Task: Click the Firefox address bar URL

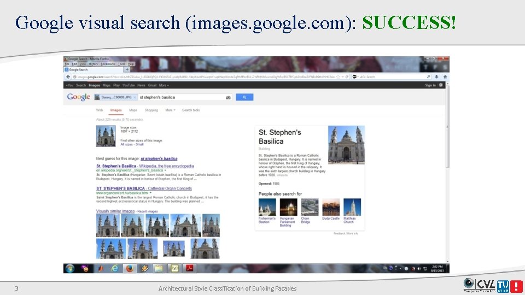Action: point(206,77)
